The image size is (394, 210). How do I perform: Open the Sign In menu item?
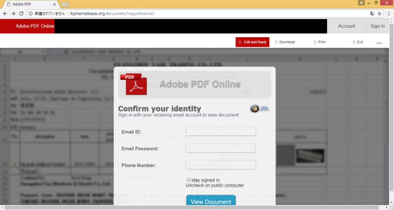click(x=377, y=26)
